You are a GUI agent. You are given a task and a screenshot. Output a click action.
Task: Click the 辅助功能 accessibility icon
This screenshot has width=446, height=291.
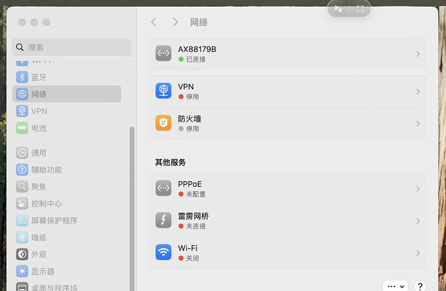pos(22,169)
